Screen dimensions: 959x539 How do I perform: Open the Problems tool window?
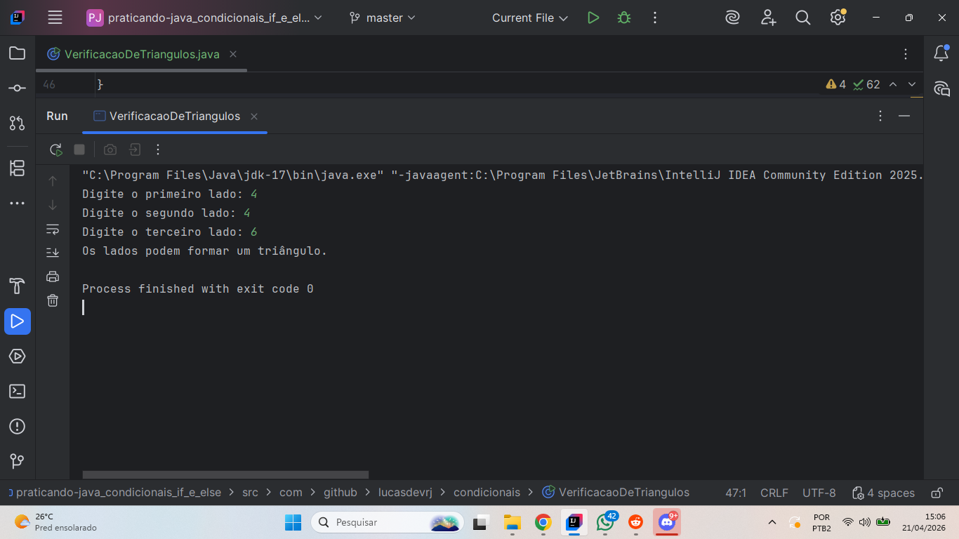tap(18, 427)
